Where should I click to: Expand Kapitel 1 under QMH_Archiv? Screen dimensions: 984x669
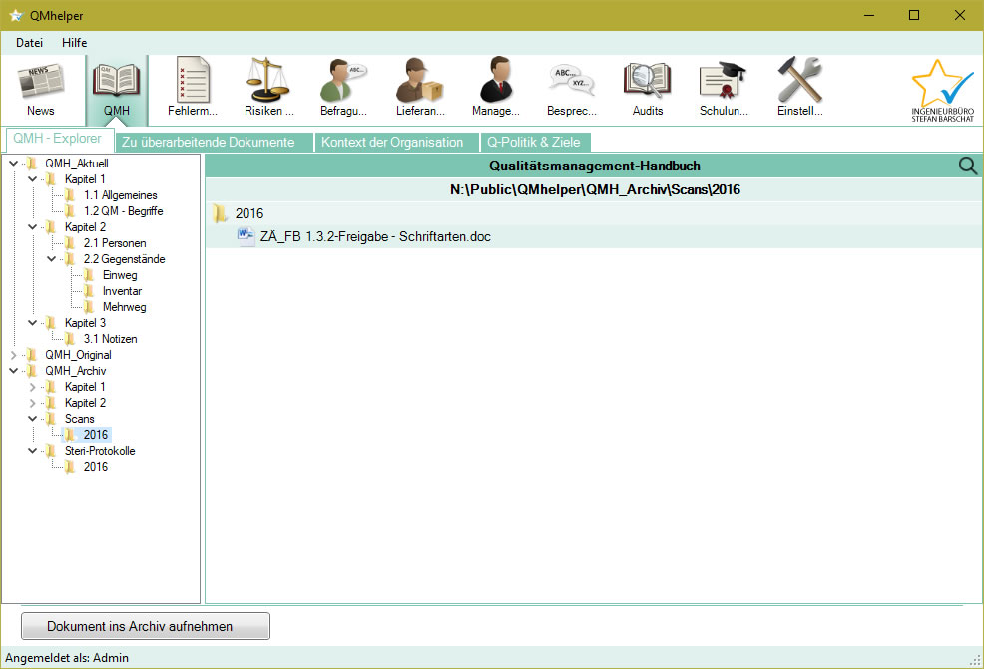point(32,387)
